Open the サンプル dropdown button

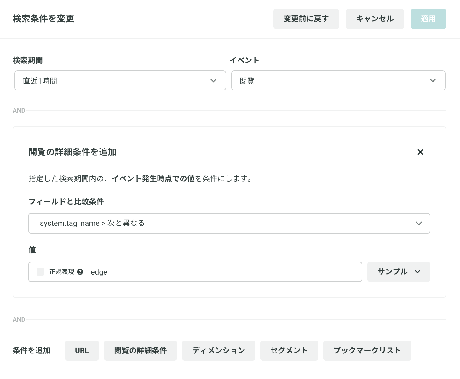point(399,272)
